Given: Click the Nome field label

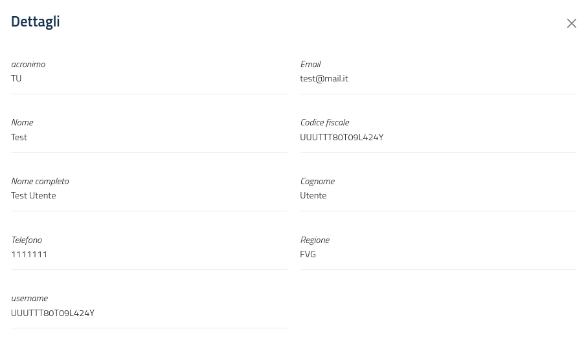Looking at the screenshot, I should click(x=22, y=122).
